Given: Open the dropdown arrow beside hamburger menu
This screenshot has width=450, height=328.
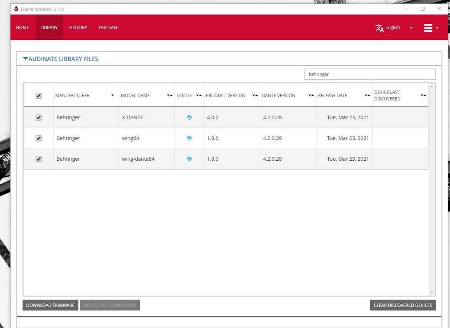Looking at the screenshot, I should (437, 28).
